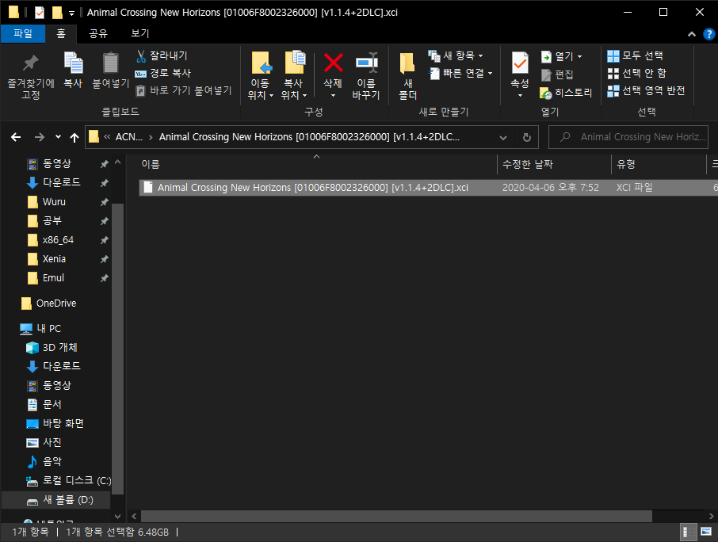Open the x86_64 folder
The width and height of the screenshot is (718, 542).
pos(58,240)
